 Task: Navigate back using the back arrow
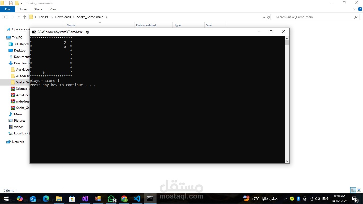click(x=5, y=17)
